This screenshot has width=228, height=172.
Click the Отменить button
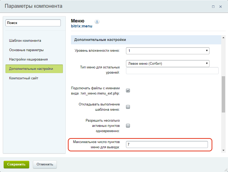tap(45, 164)
